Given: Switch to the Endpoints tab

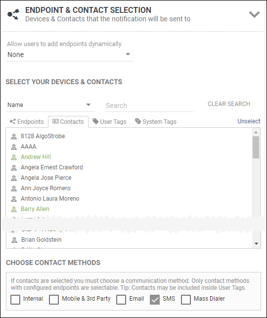Looking at the screenshot, I should click(x=27, y=121).
